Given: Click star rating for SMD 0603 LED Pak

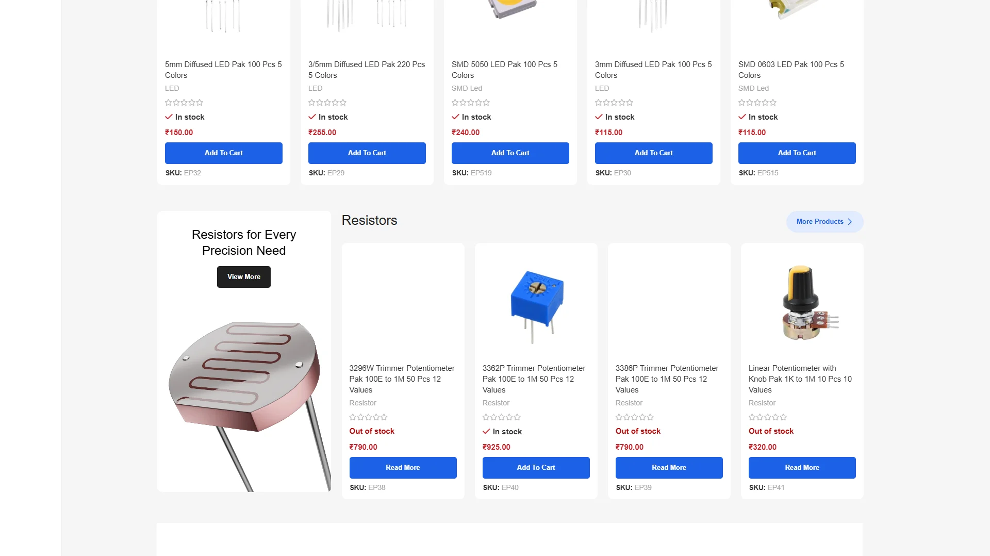Looking at the screenshot, I should click(757, 103).
